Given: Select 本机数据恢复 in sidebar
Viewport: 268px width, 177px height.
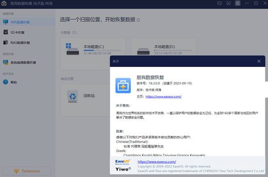Looking at the screenshot, I should tap(28, 22).
